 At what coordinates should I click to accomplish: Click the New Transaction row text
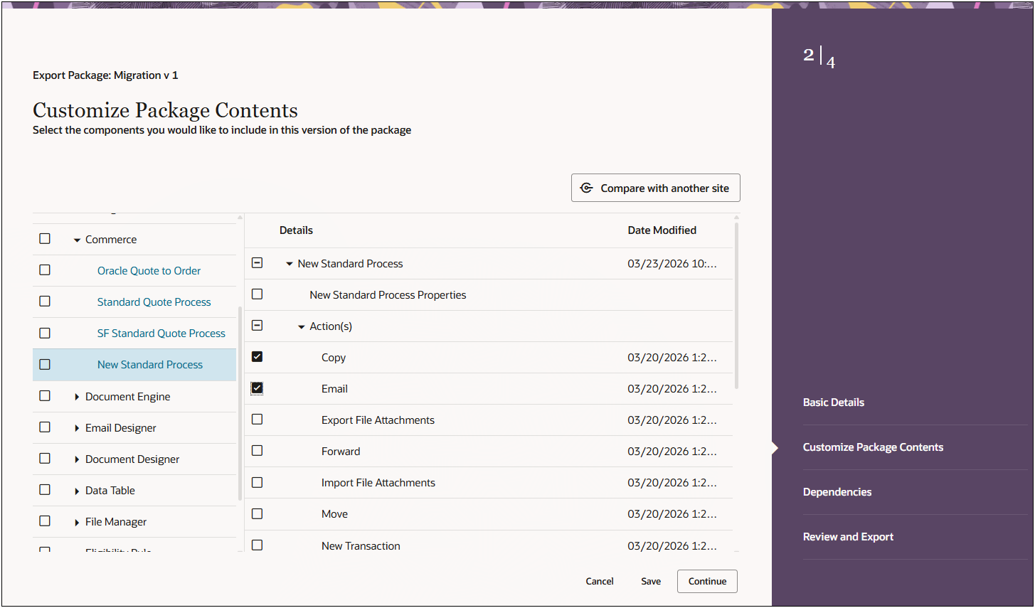point(361,545)
